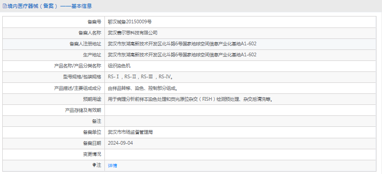The height and width of the screenshot is (174, 382).
Task: Click the 备案号 row label
Action: [94, 22]
